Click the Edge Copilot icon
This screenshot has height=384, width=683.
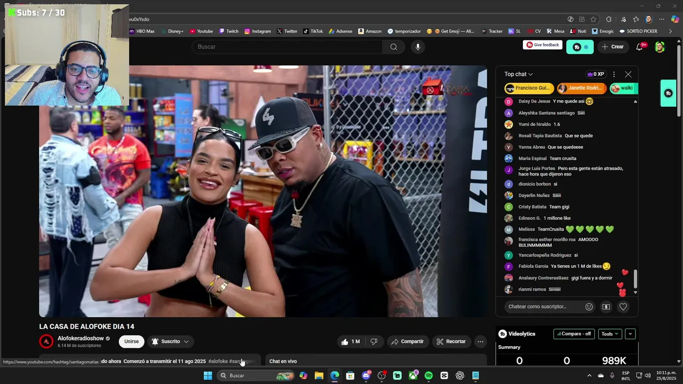point(675,19)
